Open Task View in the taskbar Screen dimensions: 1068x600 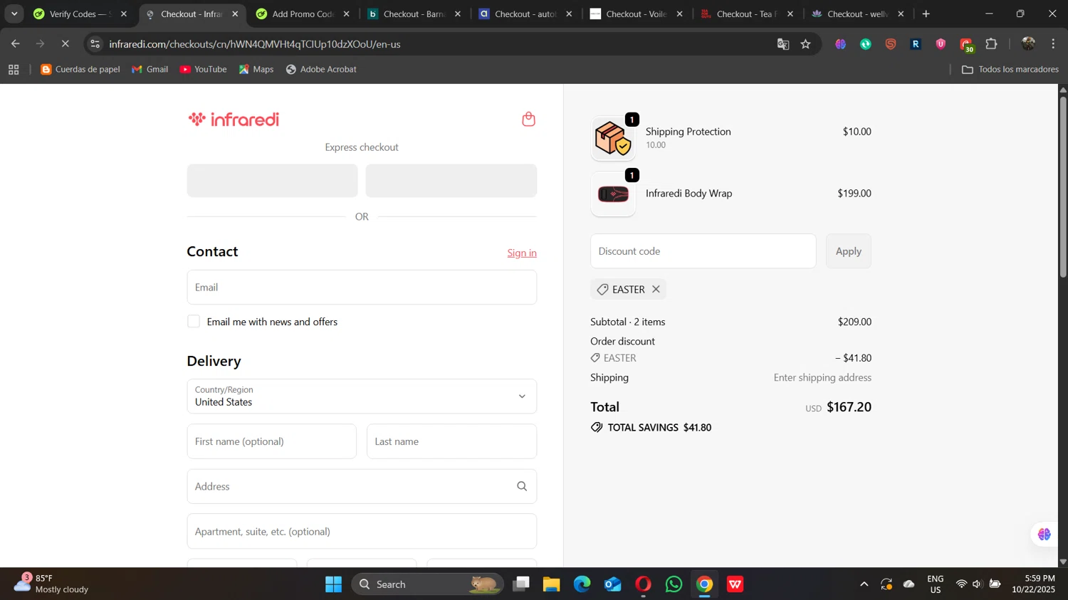[x=521, y=584]
